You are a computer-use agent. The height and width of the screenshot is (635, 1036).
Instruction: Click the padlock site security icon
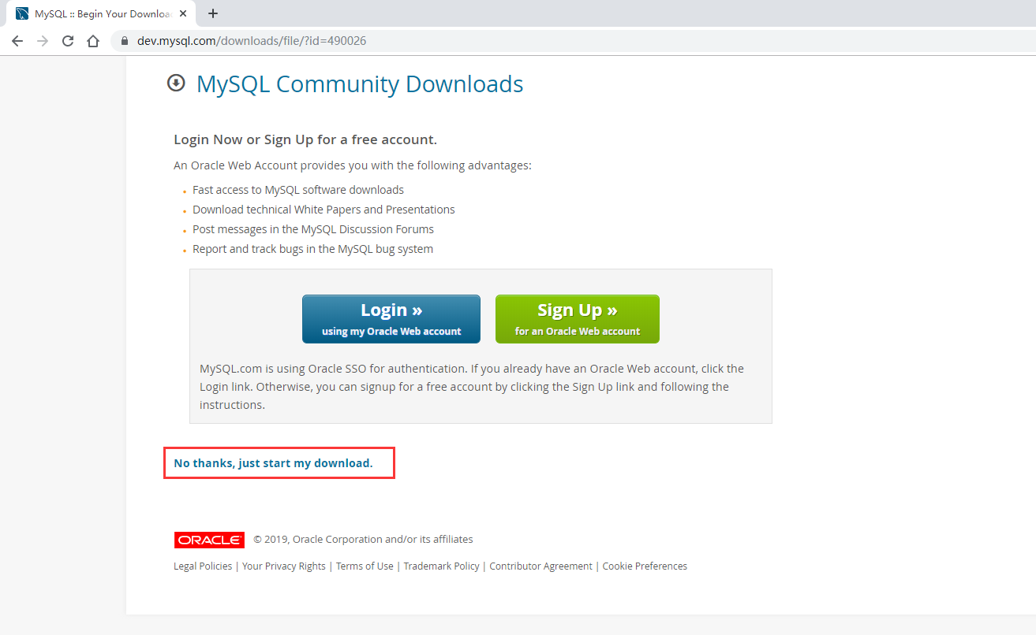pyautogui.click(x=124, y=41)
